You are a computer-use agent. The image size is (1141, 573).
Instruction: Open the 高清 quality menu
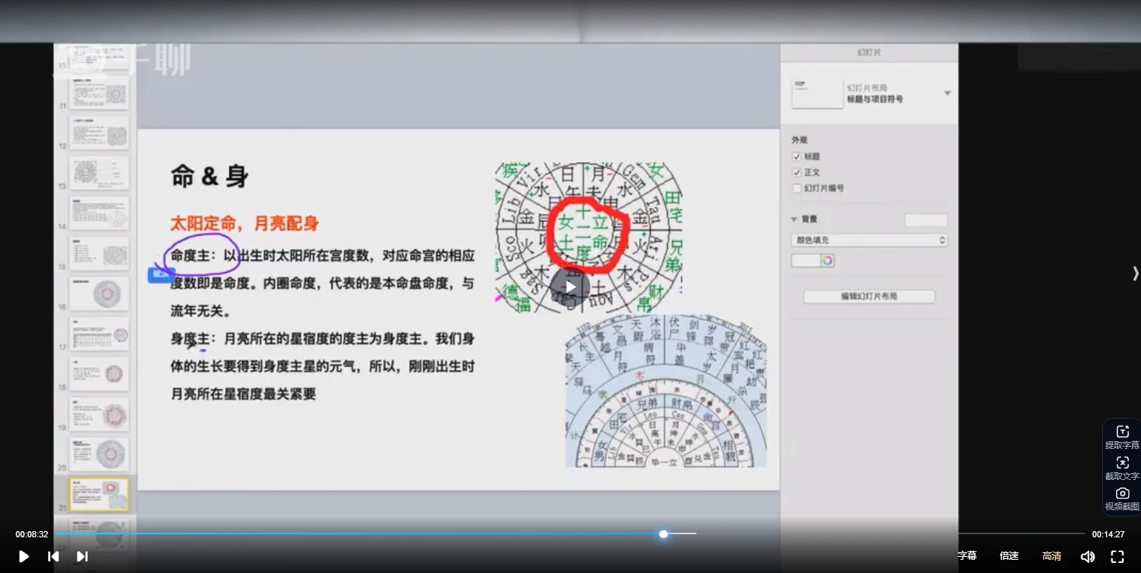pyautogui.click(x=1052, y=556)
